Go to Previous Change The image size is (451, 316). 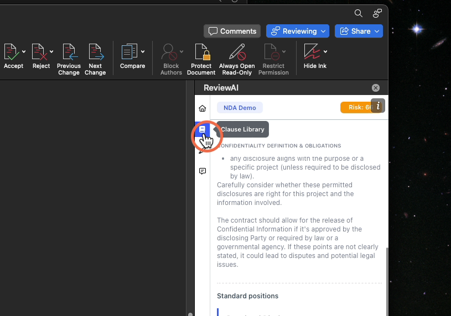tap(69, 60)
